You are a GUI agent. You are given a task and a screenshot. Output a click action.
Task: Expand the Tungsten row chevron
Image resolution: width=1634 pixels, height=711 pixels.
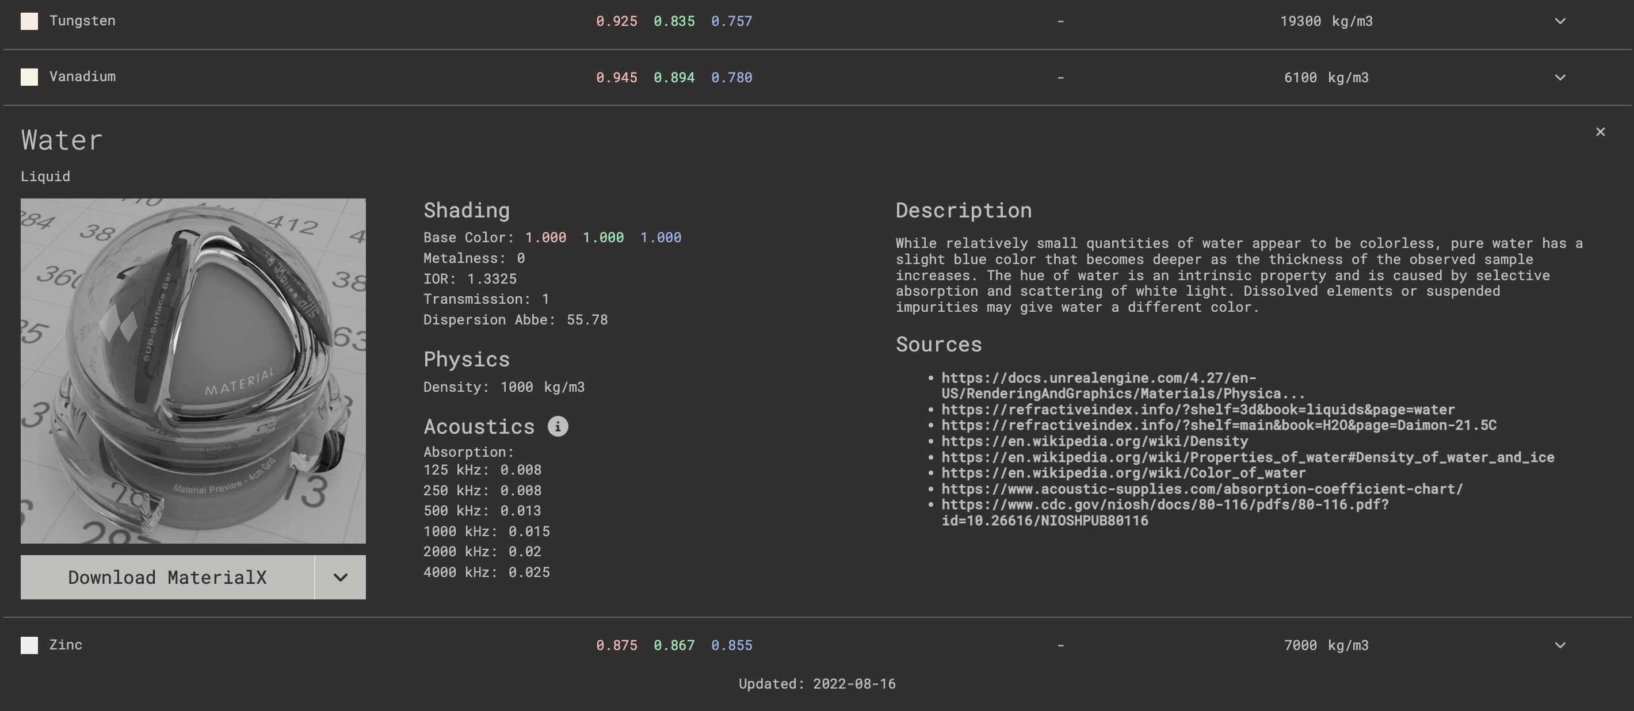click(x=1560, y=21)
